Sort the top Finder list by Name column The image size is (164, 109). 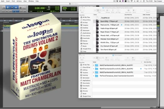point(108,15)
